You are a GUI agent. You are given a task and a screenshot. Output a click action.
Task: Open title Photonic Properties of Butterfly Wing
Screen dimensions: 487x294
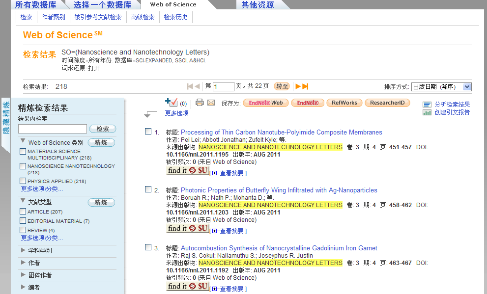pyautogui.click(x=279, y=190)
